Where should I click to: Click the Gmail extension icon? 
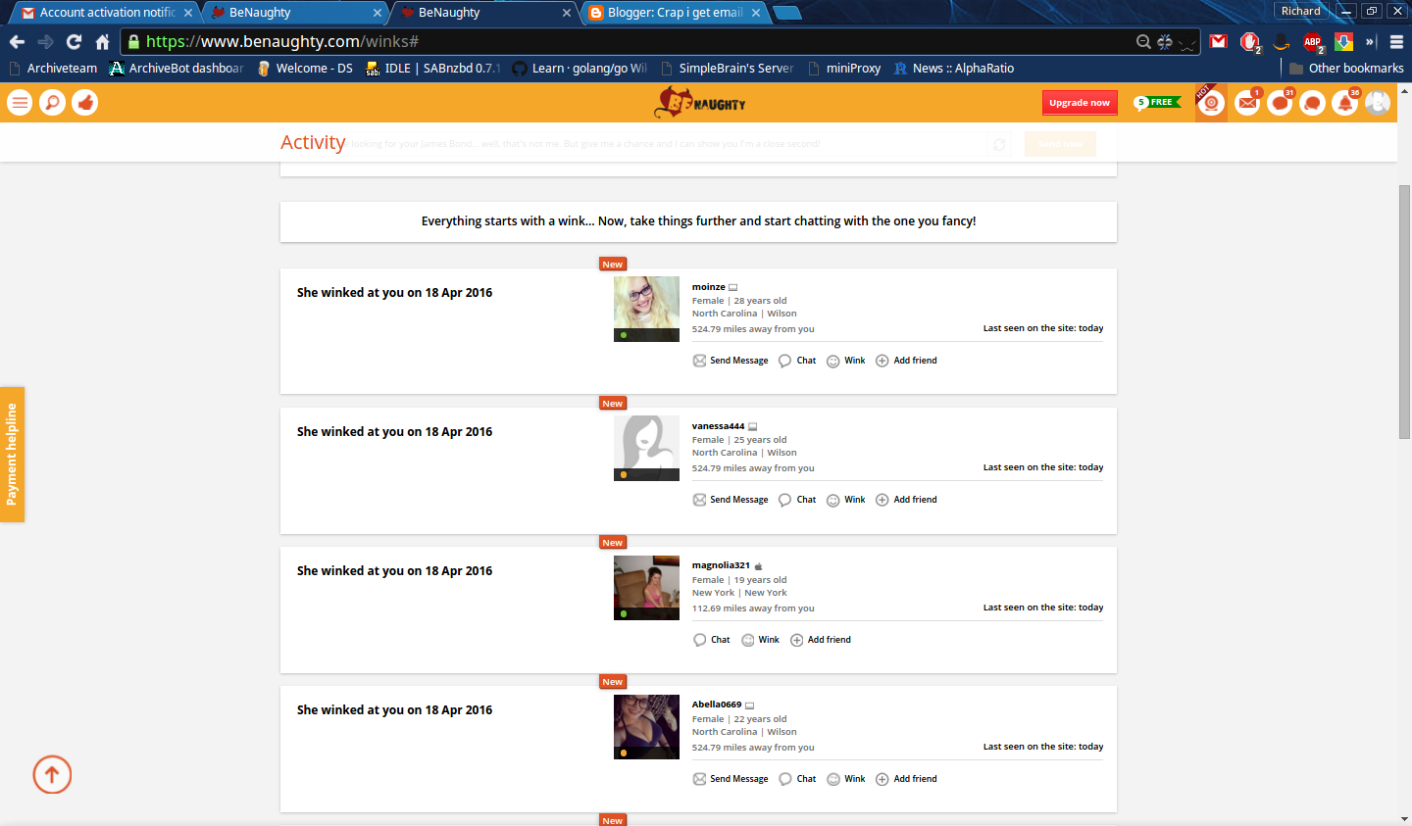[1218, 41]
